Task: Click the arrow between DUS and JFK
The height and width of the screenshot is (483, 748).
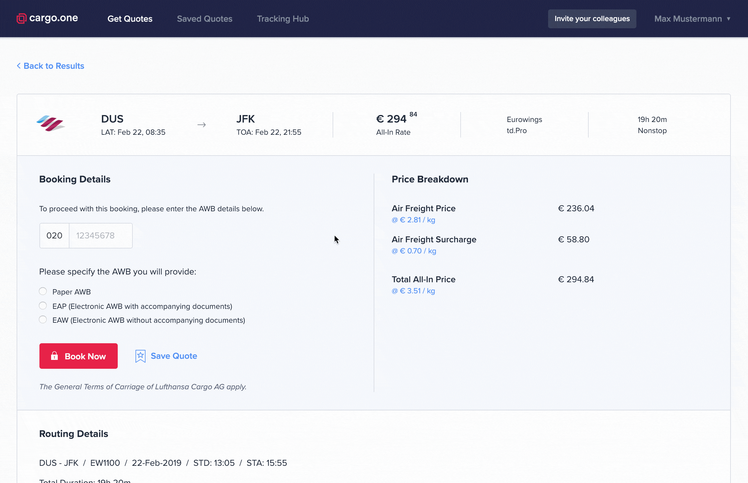Action: point(202,124)
